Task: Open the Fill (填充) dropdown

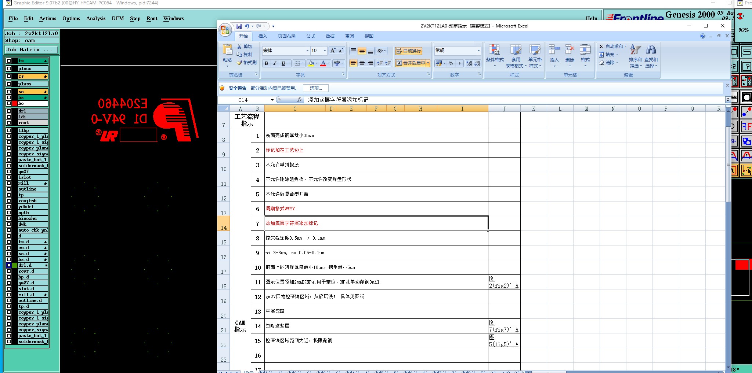Action: pyautogui.click(x=608, y=55)
